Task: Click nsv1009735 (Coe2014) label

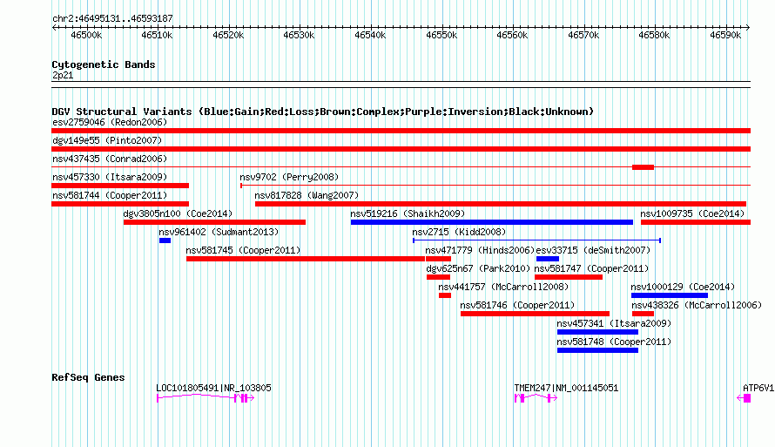Action: [x=692, y=213]
